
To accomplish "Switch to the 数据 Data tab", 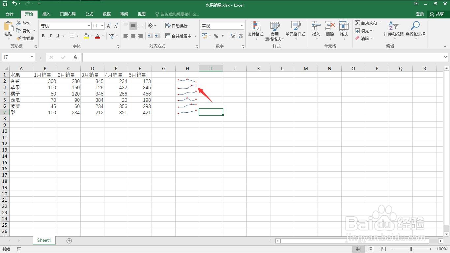I will point(107,14).
